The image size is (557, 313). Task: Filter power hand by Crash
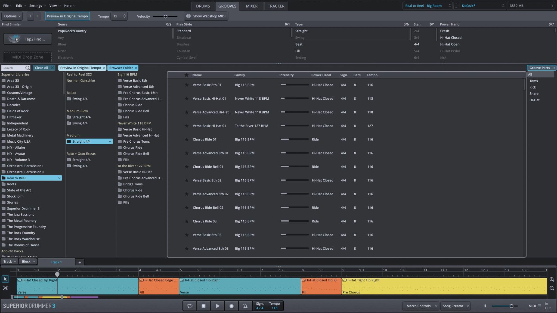(445, 31)
